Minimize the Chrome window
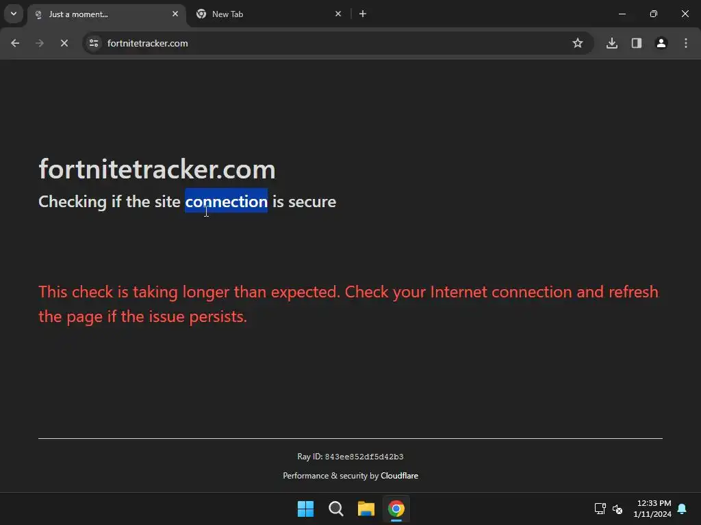The width and height of the screenshot is (701, 525). pos(622,14)
